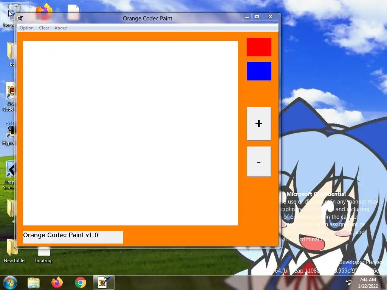Launch Firefox from the taskbar
Viewport: 387px width, 290px height.
tap(57, 282)
